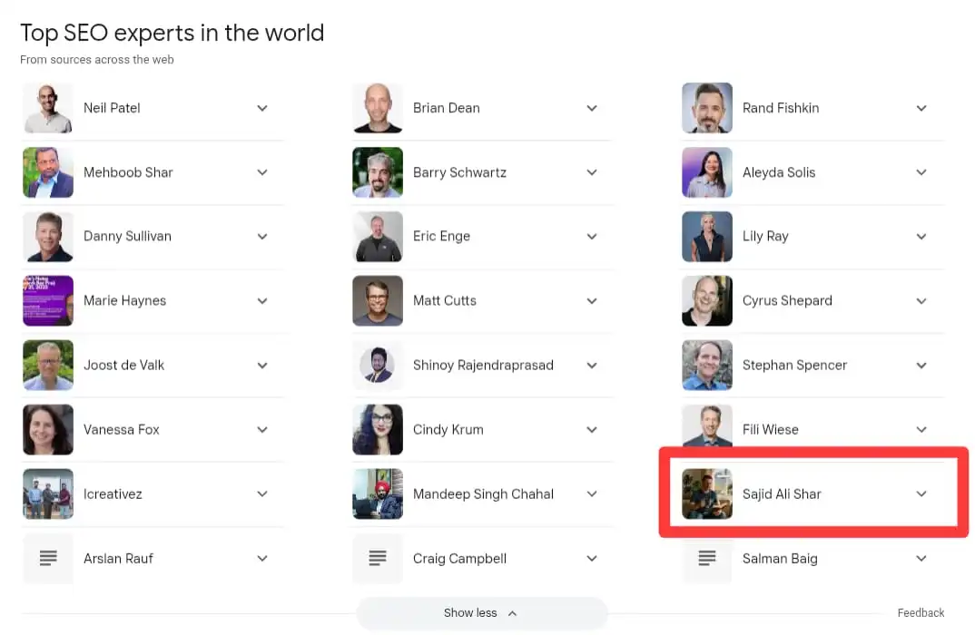The image size is (975, 635).
Task: Select the Barry Schwartz name
Action: coord(459,172)
